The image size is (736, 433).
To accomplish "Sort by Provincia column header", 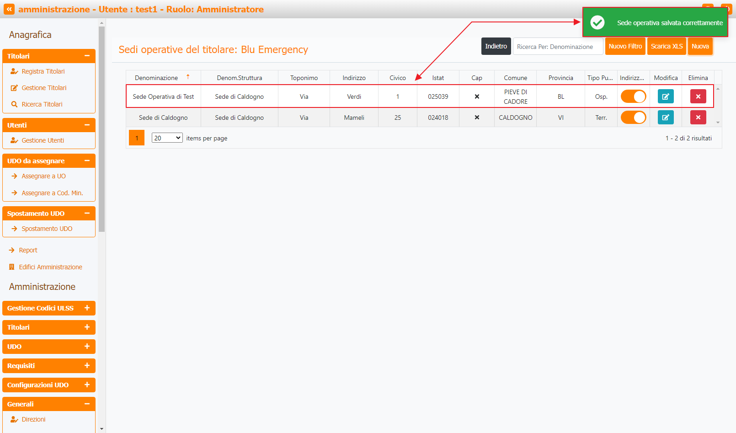I will (560, 78).
